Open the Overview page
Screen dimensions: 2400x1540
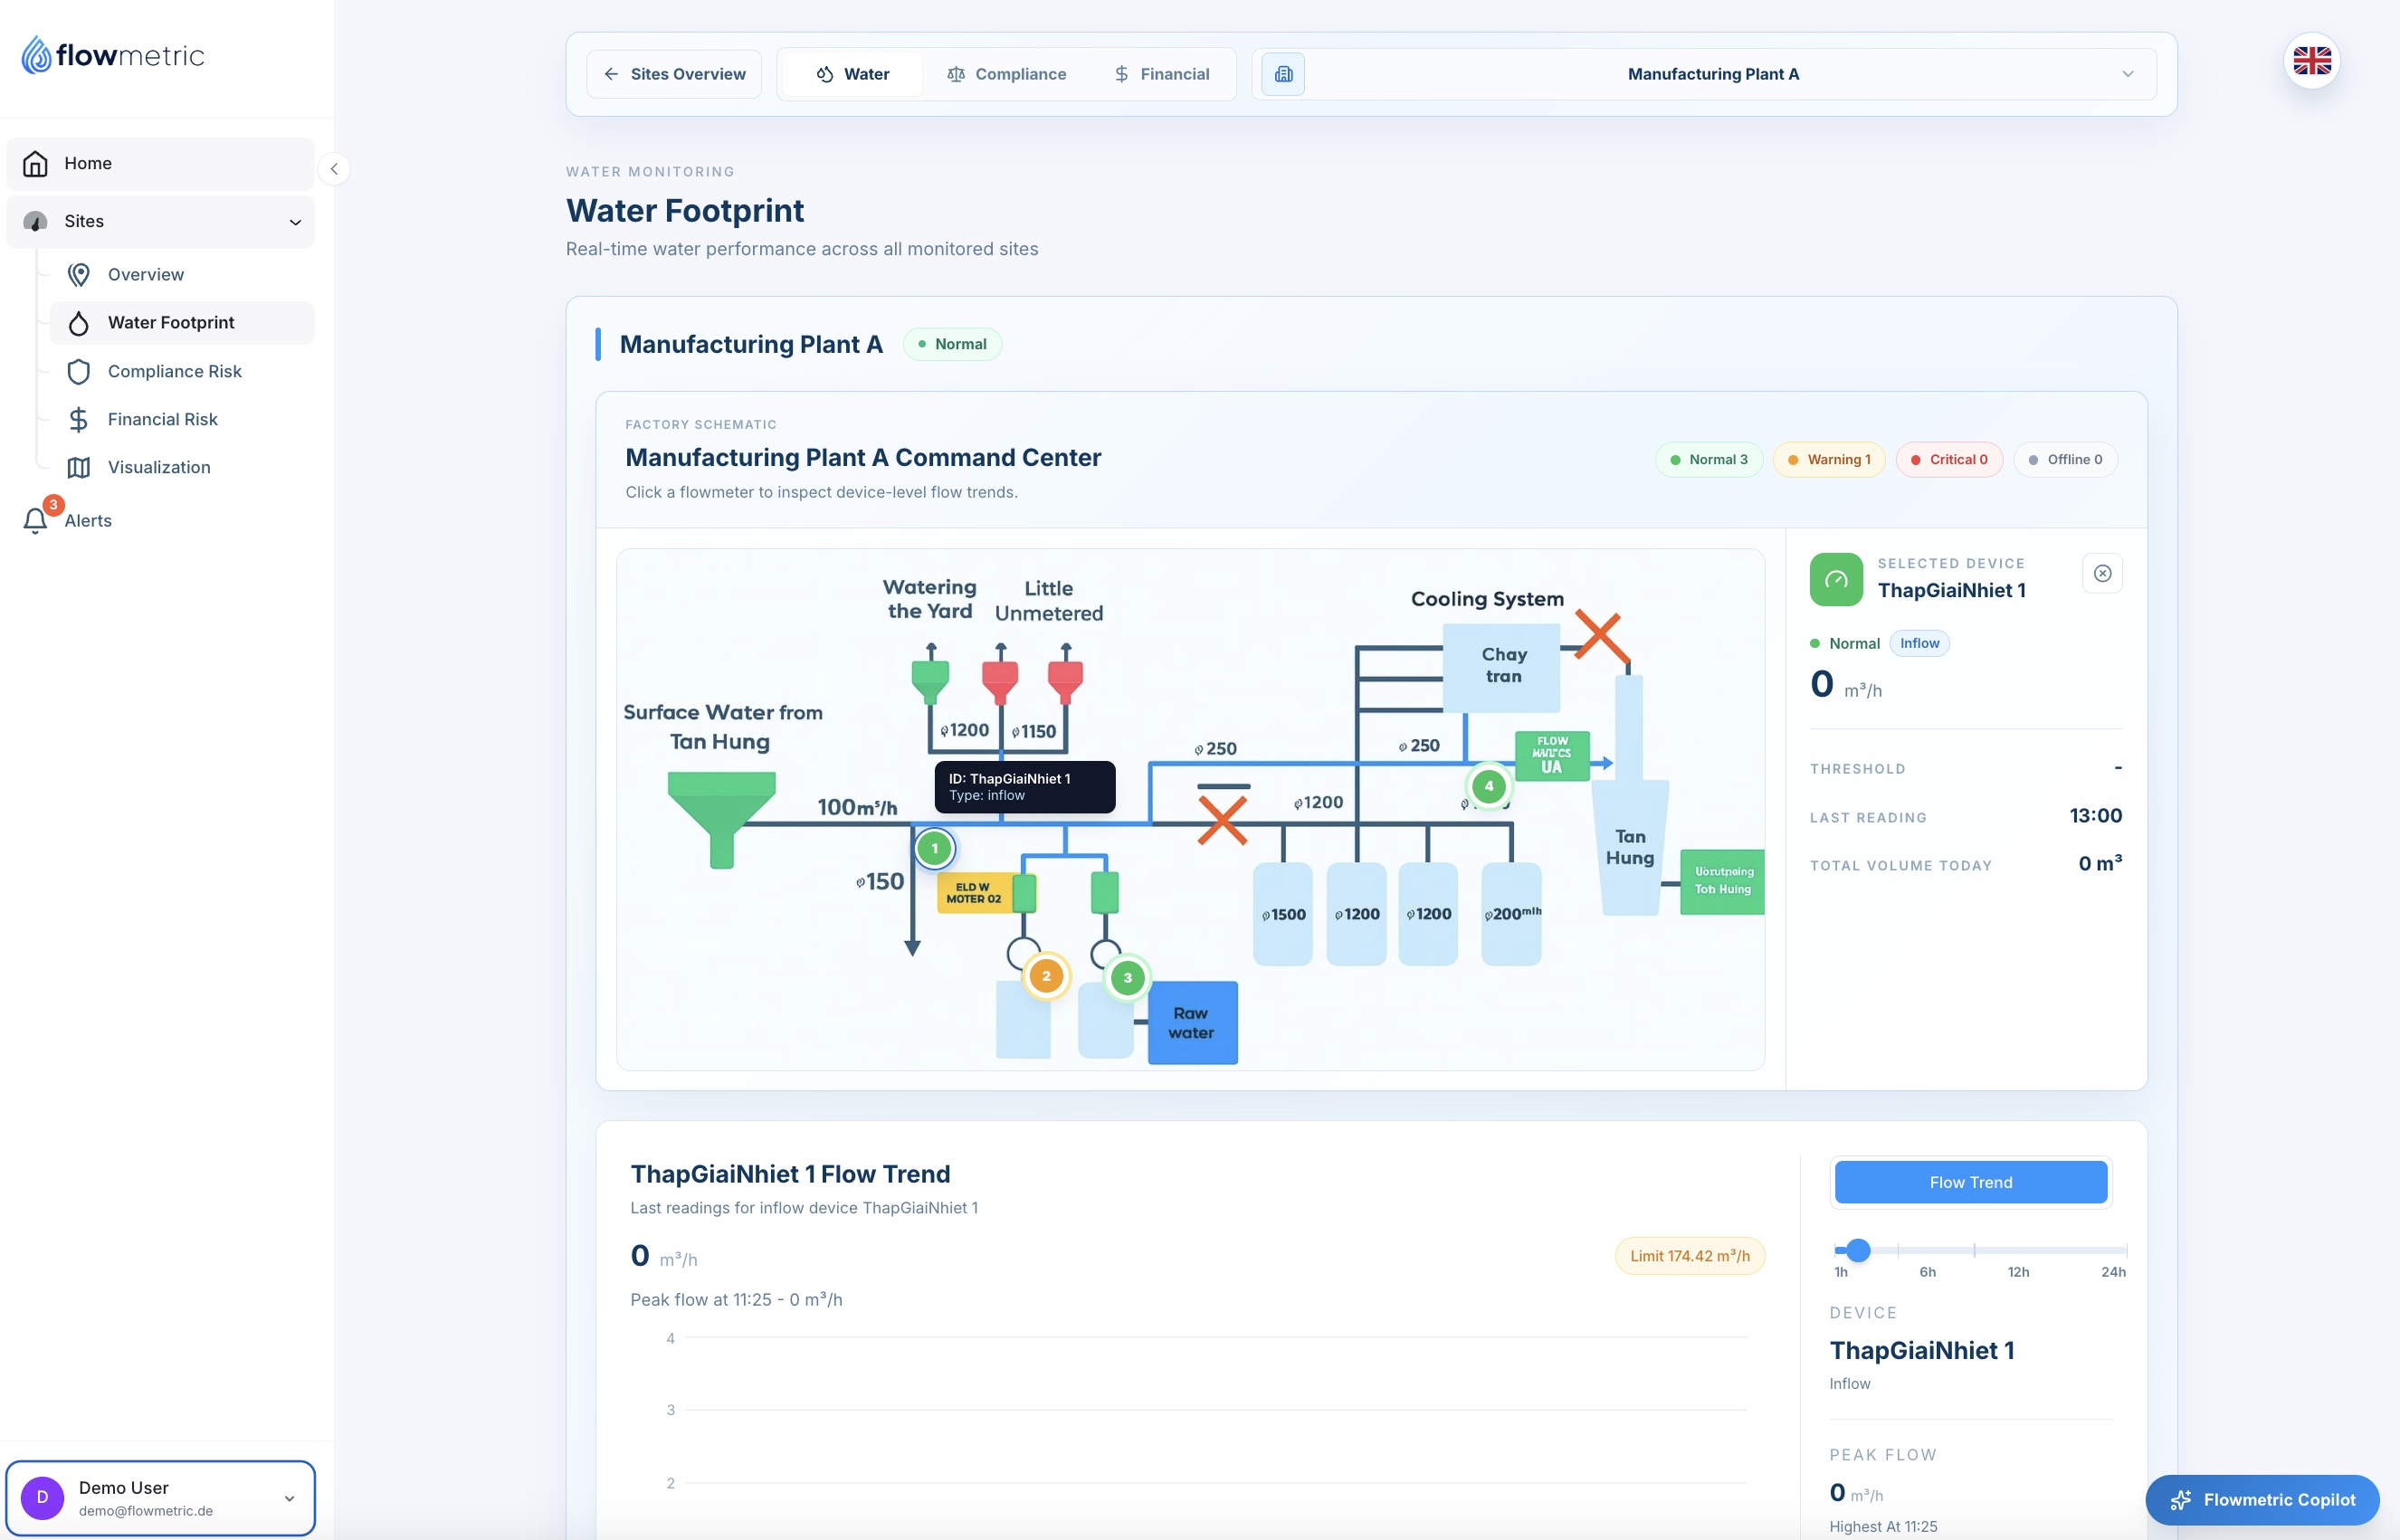click(182, 274)
